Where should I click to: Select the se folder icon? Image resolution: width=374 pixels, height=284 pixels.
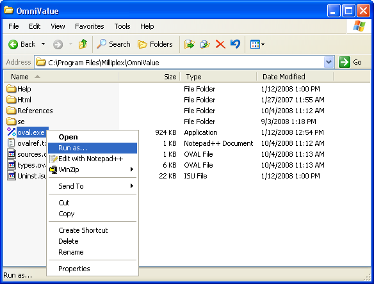point(12,122)
